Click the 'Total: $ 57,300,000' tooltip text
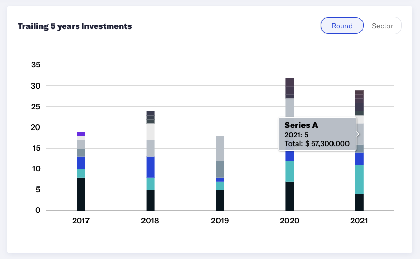The width and height of the screenshot is (420, 259). coord(317,143)
